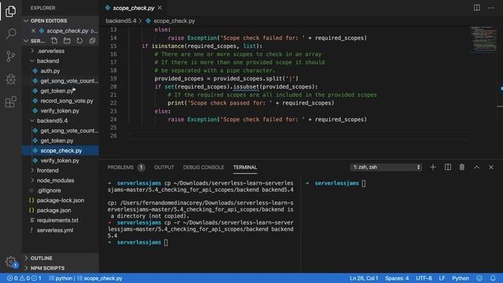Open the Manage gear icon

point(10,261)
